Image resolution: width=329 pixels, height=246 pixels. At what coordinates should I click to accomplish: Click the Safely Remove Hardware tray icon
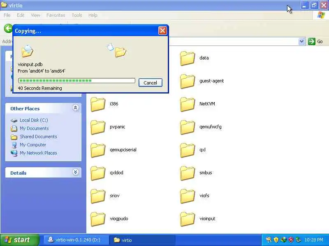tap(298, 240)
